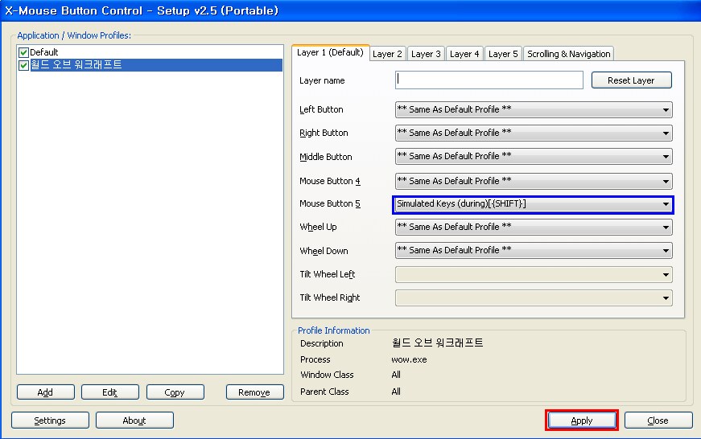Open the Mouse Button 5 Simulated Keys dropdown
This screenshot has height=439, width=701.
coord(534,204)
